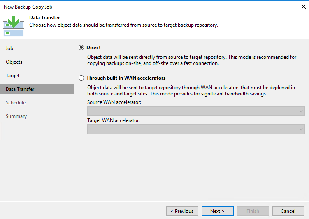Click the Target WAN accelerator chevron arrow
Viewport: 309px width, 219px height.
pos(301,129)
